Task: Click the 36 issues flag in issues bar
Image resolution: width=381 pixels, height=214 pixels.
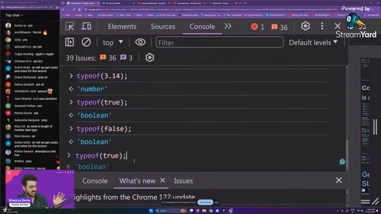Action: 108,58
